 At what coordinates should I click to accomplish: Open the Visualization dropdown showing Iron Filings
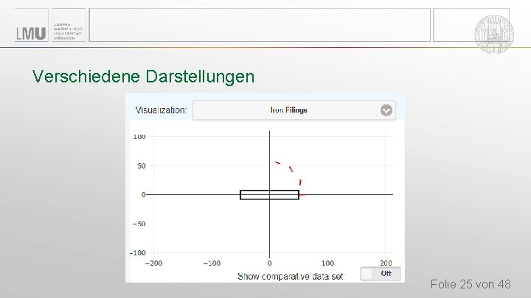(294, 110)
